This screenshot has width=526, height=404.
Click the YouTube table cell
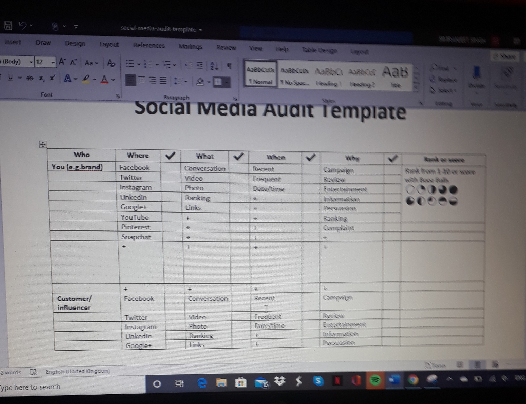click(139, 217)
